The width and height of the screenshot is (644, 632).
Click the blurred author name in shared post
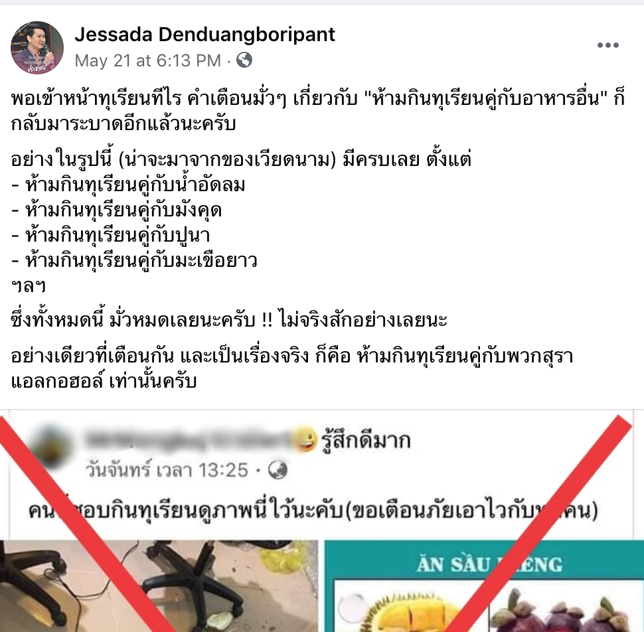pyautogui.click(x=188, y=439)
